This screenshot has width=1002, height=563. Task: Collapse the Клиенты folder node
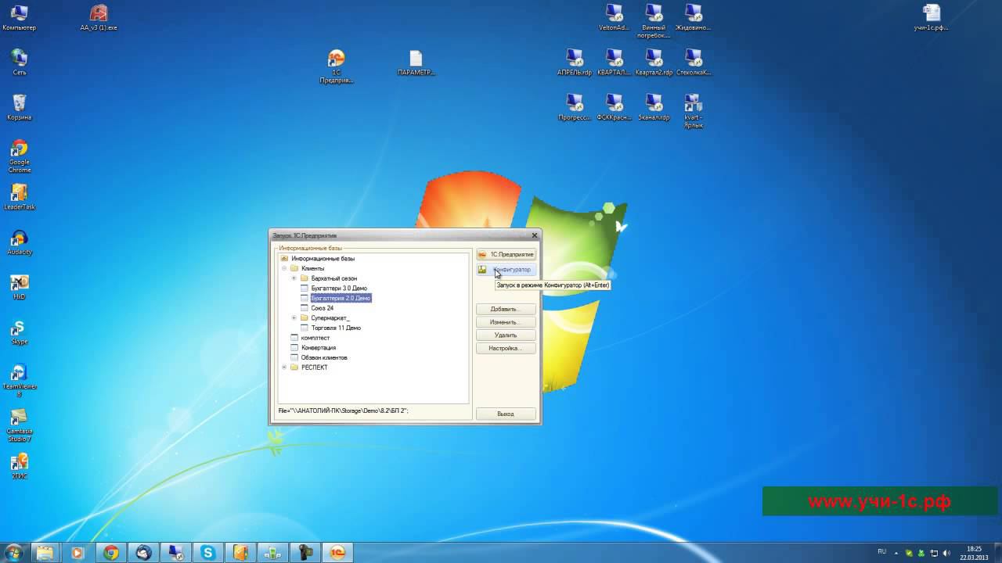pos(284,268)
